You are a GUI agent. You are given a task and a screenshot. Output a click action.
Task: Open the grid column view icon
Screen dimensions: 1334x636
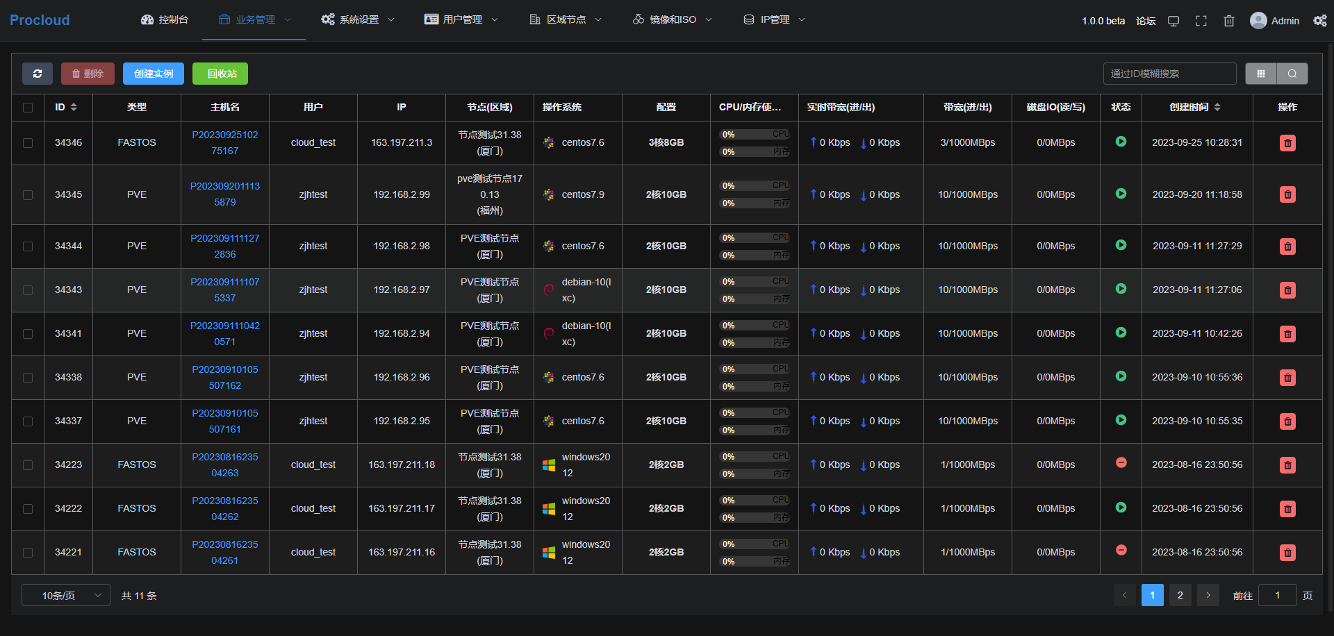1260,74
